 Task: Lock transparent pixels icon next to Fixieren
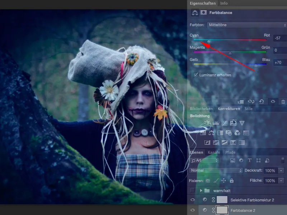(x=208, y=181)
